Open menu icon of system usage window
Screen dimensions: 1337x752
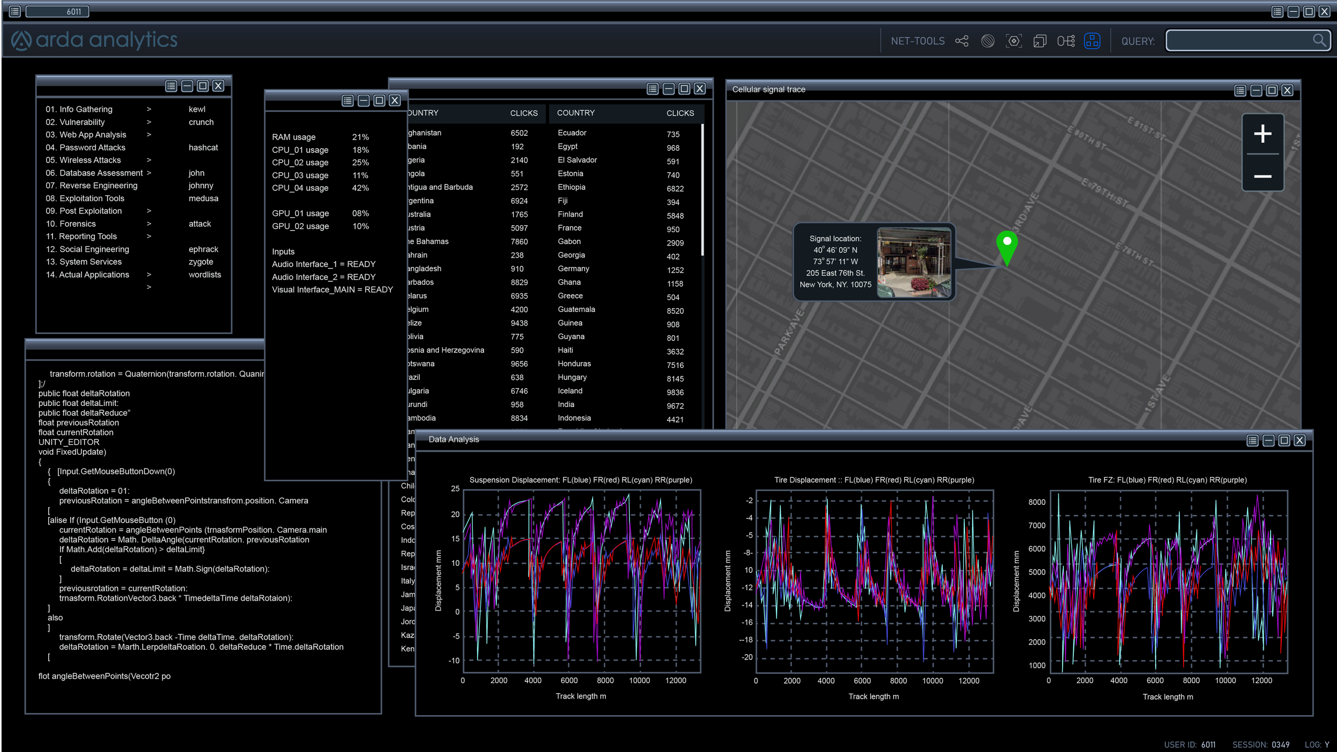348,101
